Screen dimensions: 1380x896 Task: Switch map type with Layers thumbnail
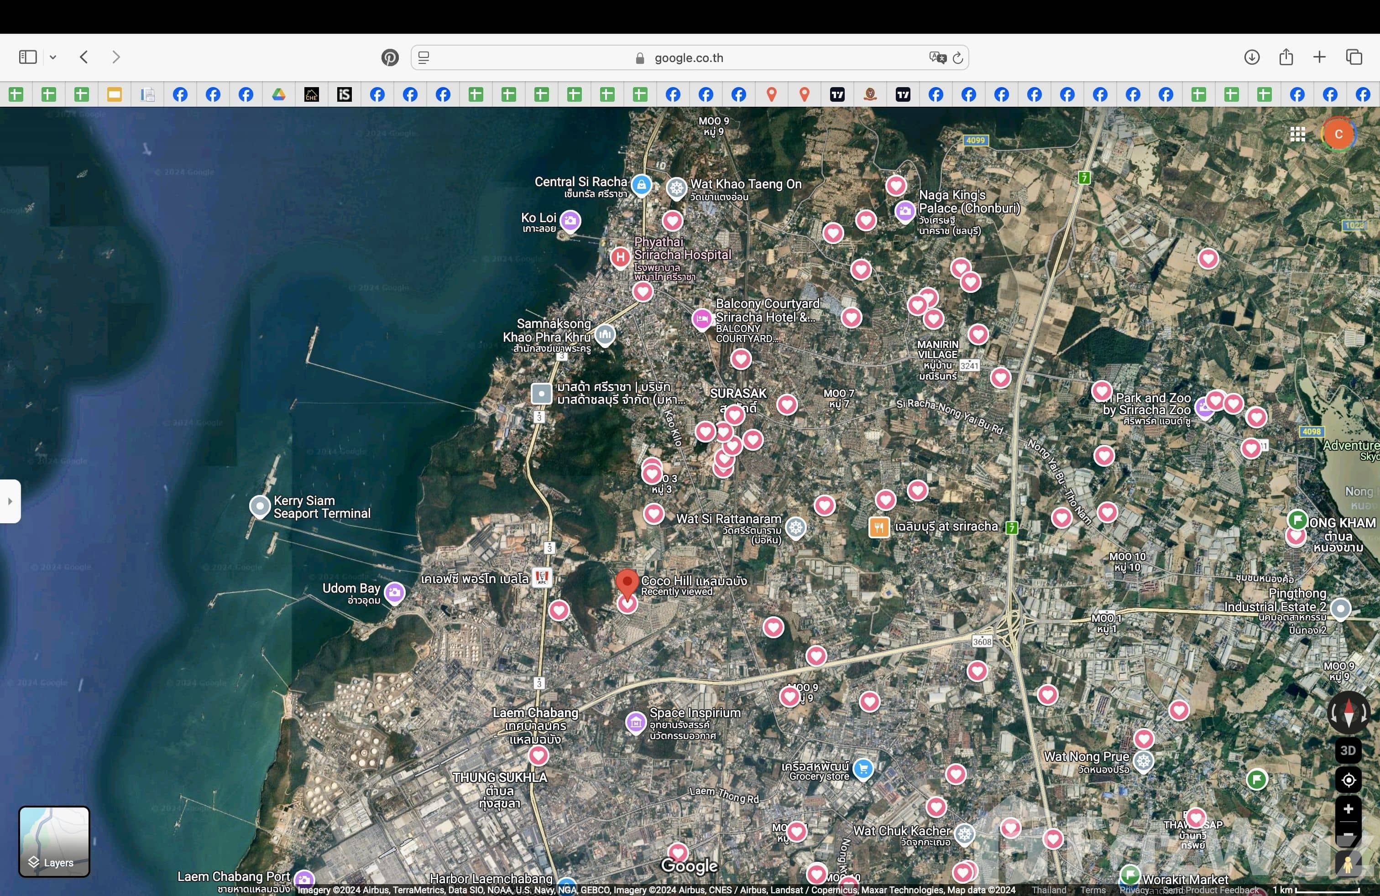tap(54, 841)
